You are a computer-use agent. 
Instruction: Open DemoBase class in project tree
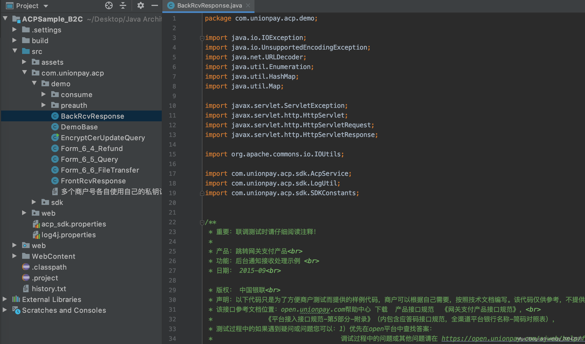(79, 127)
